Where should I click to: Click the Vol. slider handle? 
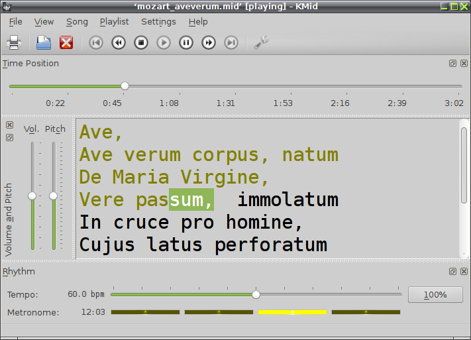click(x=32, y=196)
